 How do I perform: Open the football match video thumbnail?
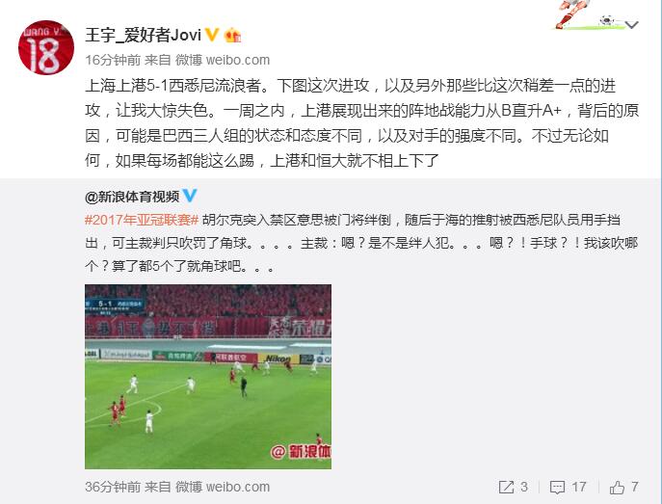(x=208, y=377)
